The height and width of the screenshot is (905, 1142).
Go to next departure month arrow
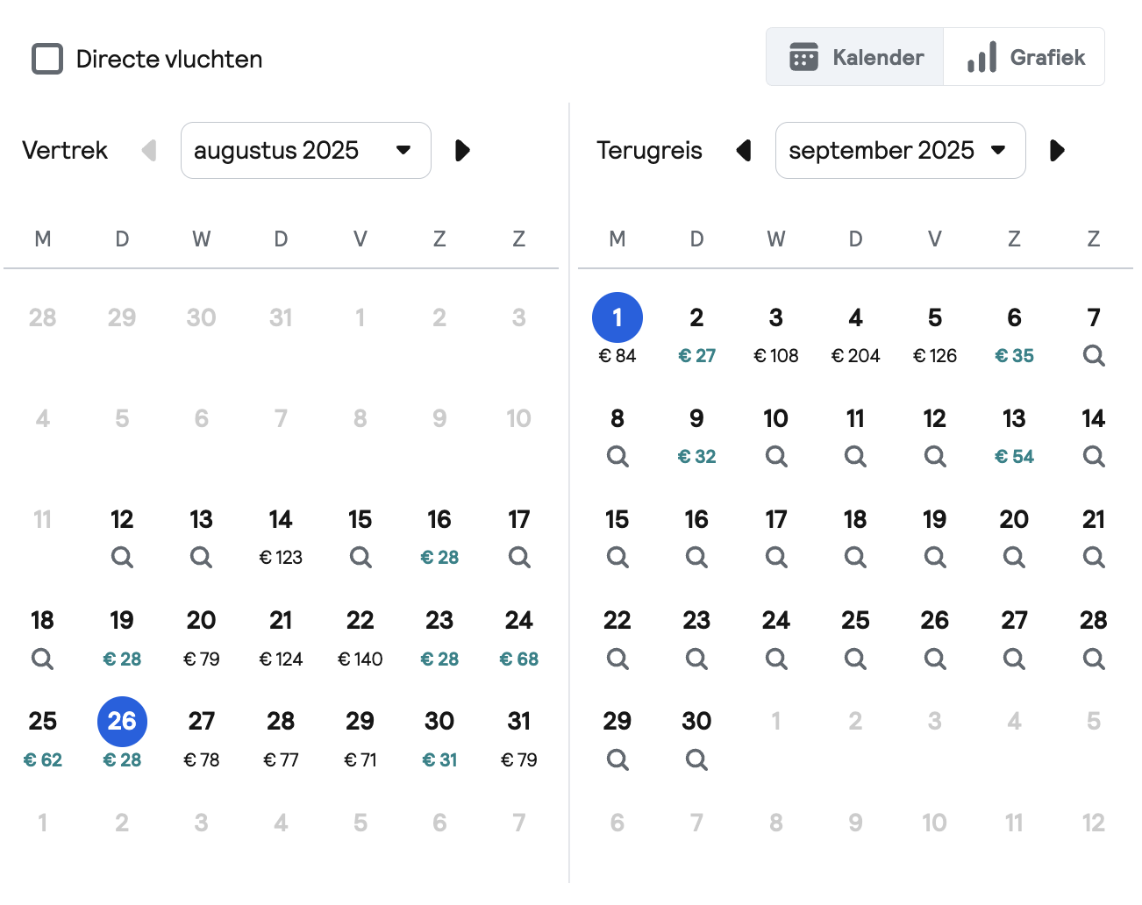click(462, 150)
